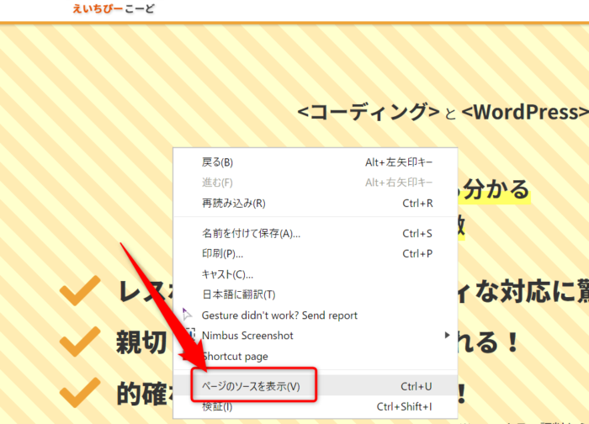This screenshot has height=424, width=589.
Task: Click the gesture extension cursor icon
Action: coord(187,315)
